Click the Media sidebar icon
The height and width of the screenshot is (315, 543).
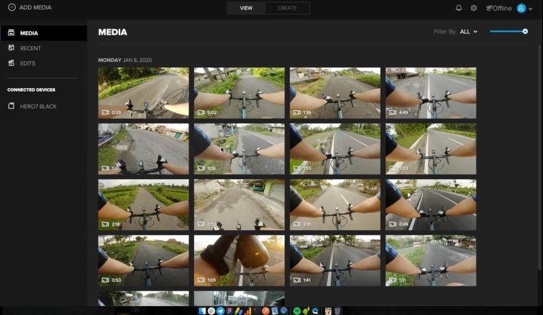coord(11,33)
